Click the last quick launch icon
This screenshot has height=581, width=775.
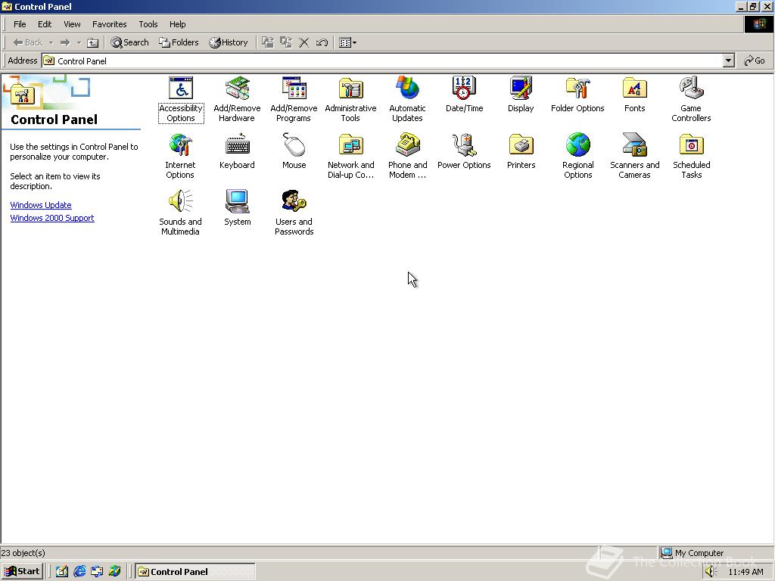coord(115,572)
